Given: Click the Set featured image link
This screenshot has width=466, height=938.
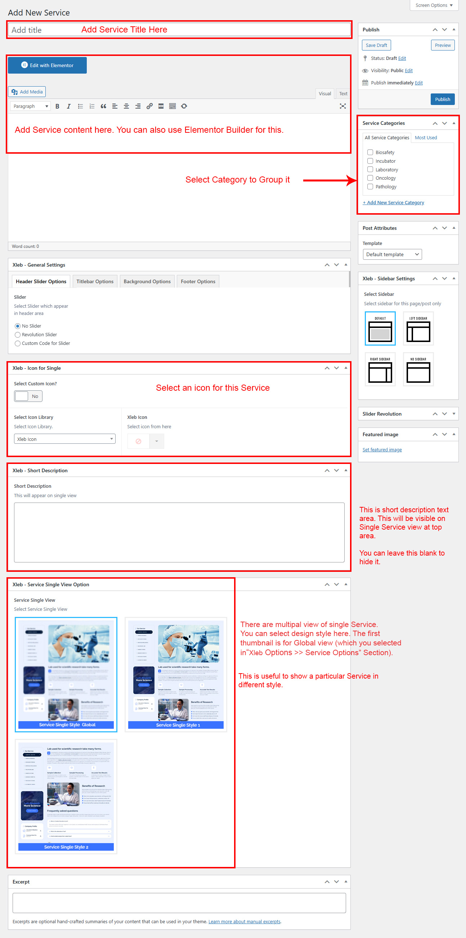Looking at the screenshot, I should tap(382, 450).
